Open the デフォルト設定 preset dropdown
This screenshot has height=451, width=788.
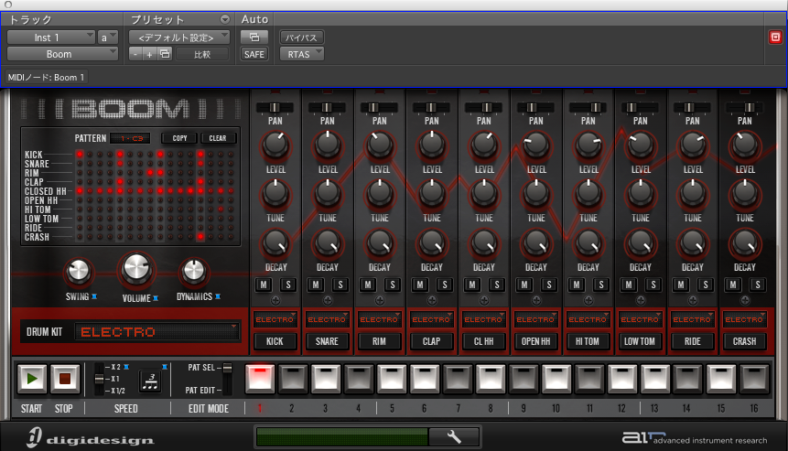179,38
